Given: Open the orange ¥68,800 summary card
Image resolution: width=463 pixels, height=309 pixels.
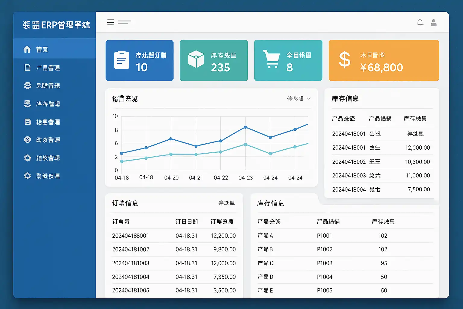Looking at the screenshot, I should tap(384, 60).
